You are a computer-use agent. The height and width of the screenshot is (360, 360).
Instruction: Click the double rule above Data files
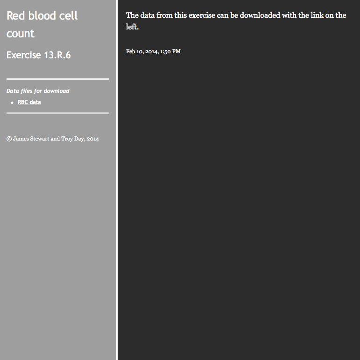[58, 79]
